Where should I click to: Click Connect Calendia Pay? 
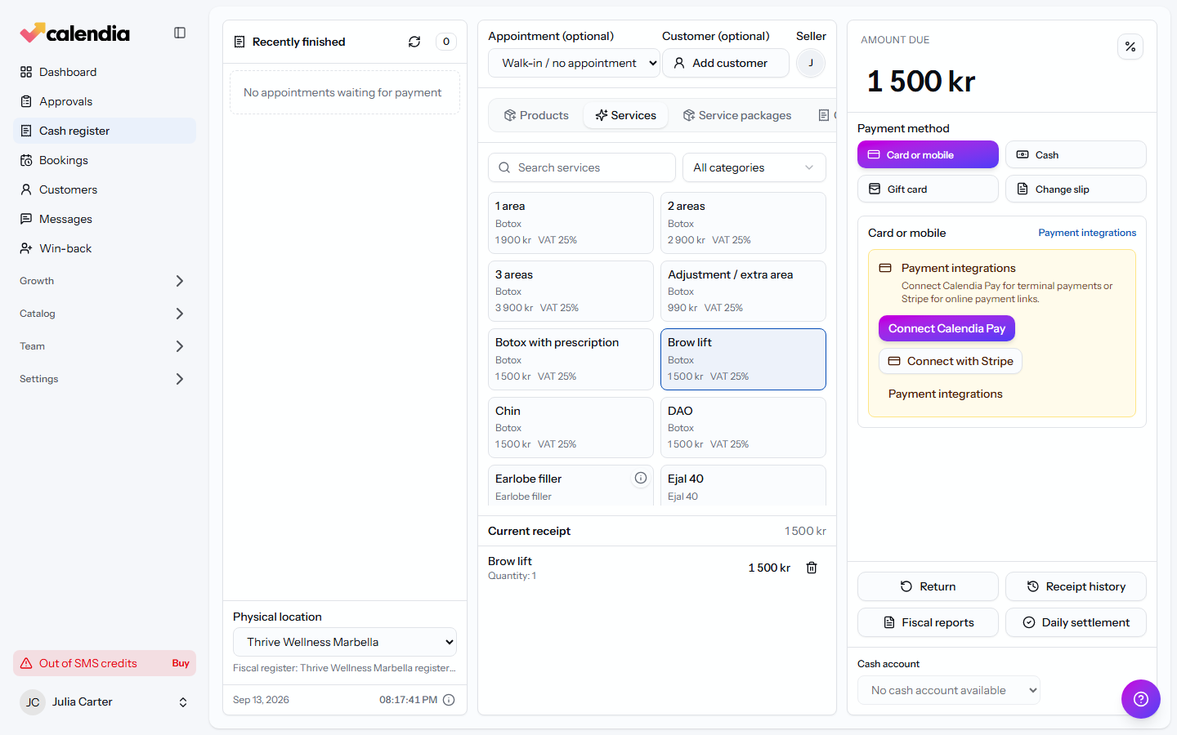pos(947,328)
